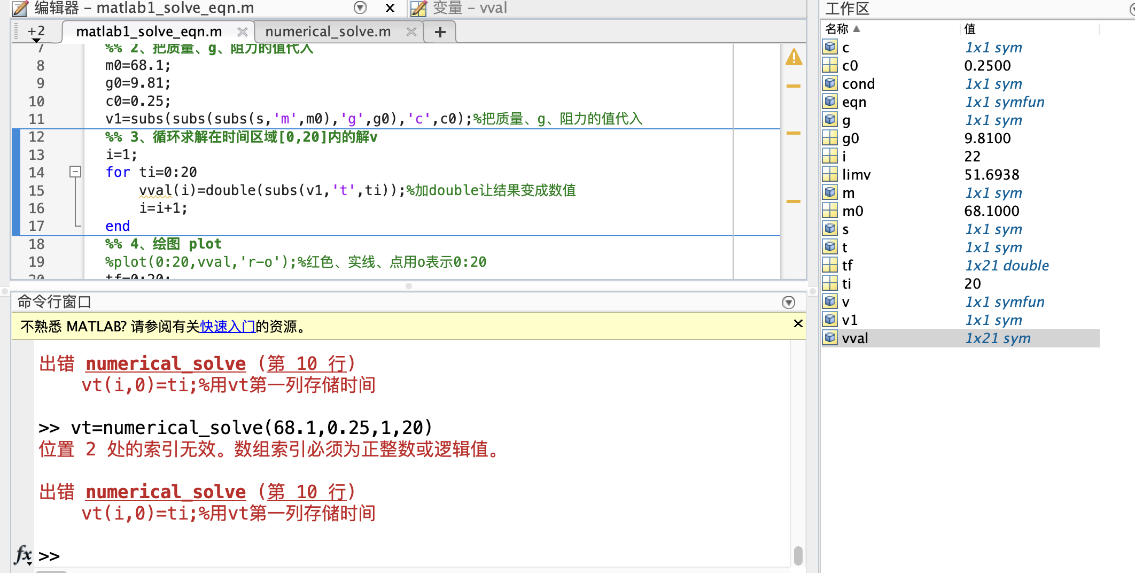Collapse the for loop fold marker
The image size is (1135, 573).
[x=75, y=172]
